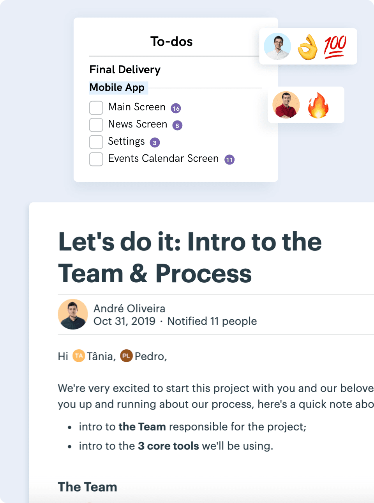The image size is (374, 503).
Task: Check the Main Screen checkbox
Action: point(96,108)
